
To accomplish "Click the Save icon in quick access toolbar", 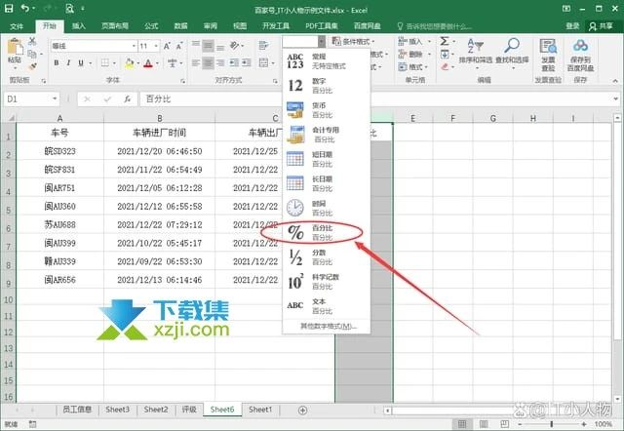I will [9, 9].
